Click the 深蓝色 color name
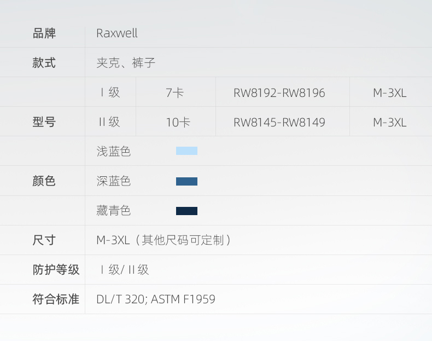Screen dimensions: 432x341 [x=114, y=181]
